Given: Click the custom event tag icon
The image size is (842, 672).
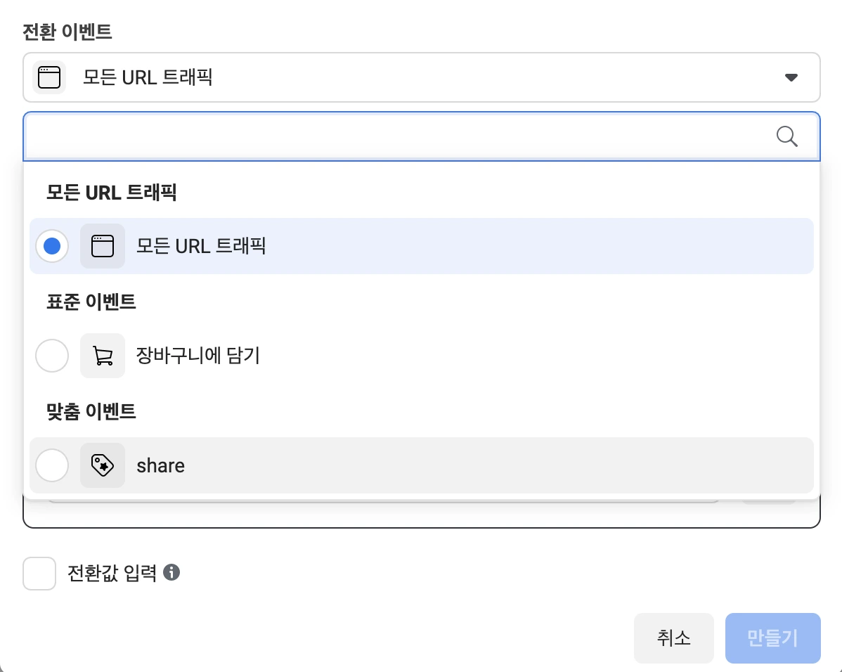Looking at the screenshot, I should tap(103, 465).
